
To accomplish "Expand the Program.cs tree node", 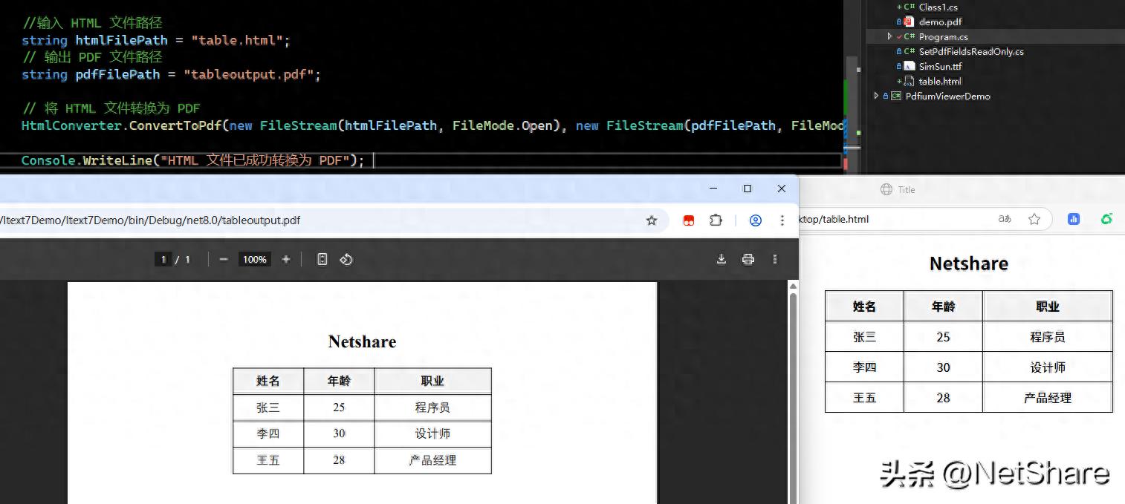I will point(889,36).
